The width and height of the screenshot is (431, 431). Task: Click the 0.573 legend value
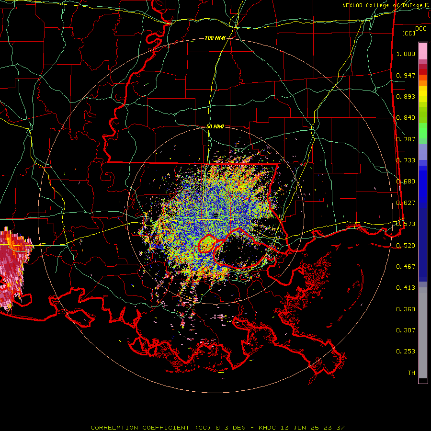pos(406,224)
